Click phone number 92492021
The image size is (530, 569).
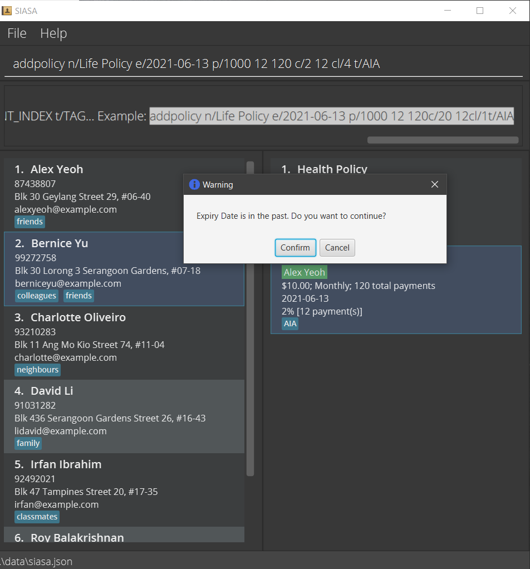pyautogui.click(x=35, y=479)
